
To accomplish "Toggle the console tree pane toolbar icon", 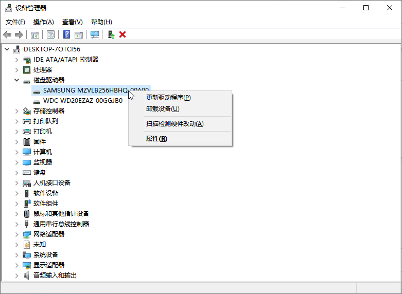I will [x=35, y=34].
